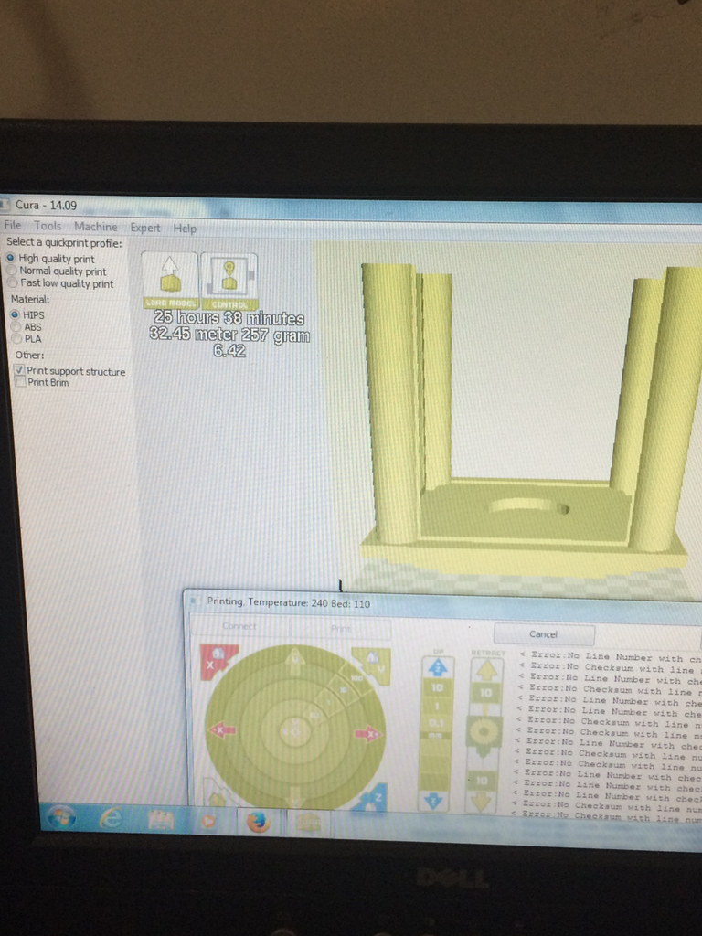Home the Y axis with yellow home icon
Screen dimensions: 702x936
[373, 666]
